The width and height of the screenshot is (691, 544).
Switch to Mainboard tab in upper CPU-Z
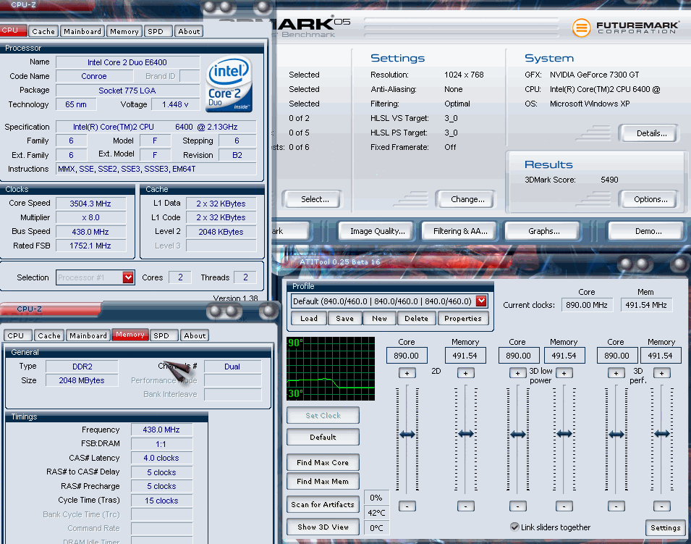click(x=82, y=31)
